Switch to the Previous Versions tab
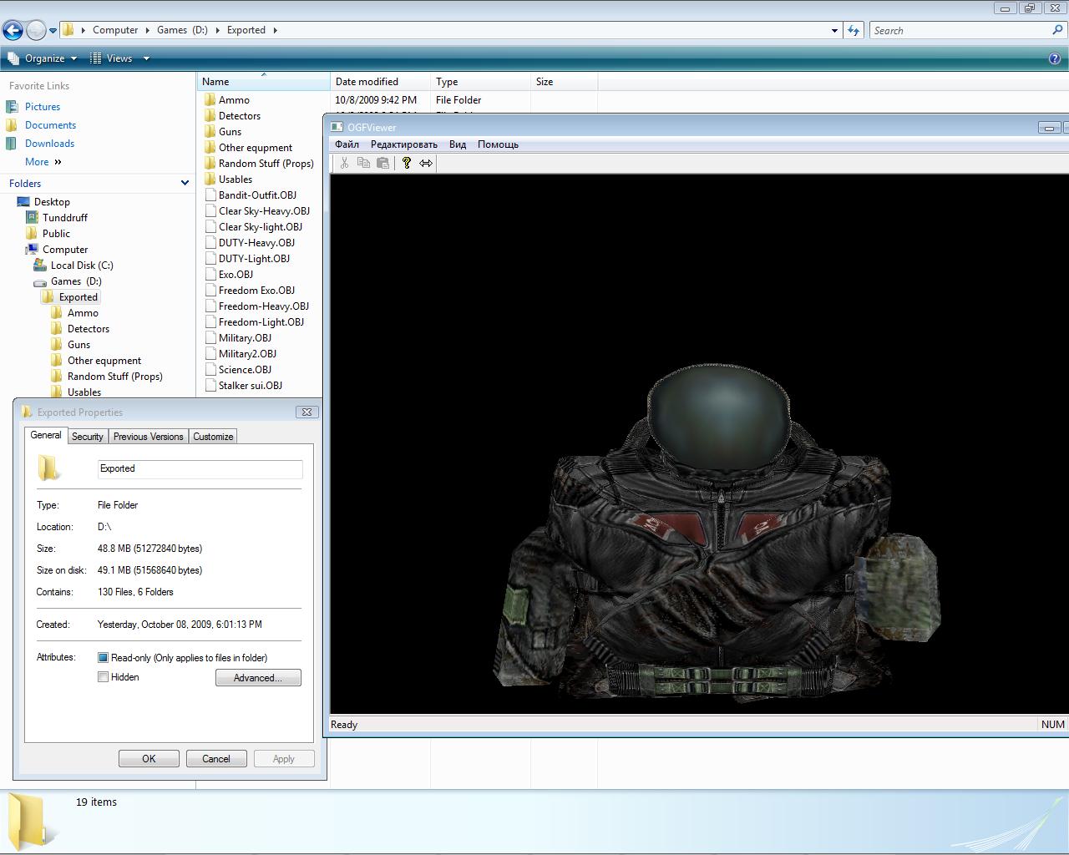 (x=148, y=437)
